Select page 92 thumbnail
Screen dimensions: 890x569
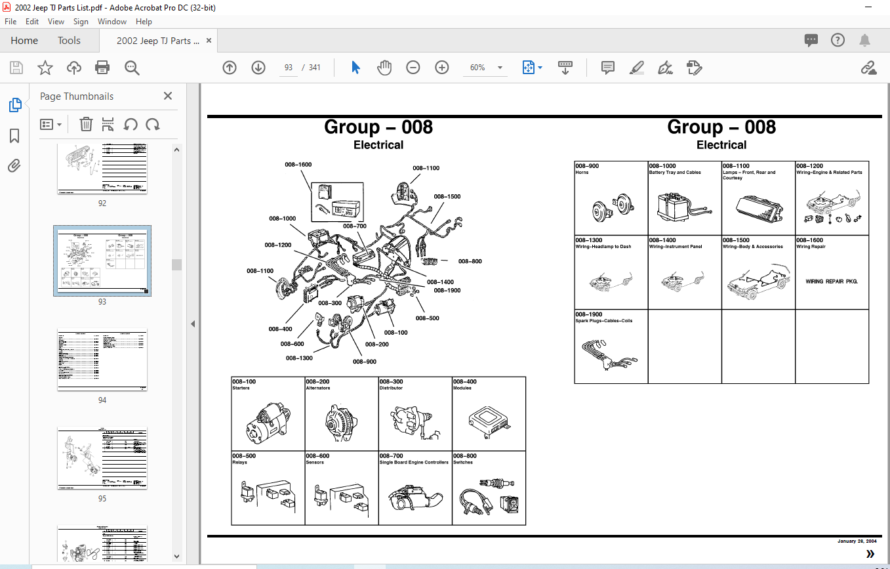[102, 168]
